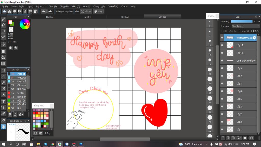261x147 pixels.
Task: Open the Pha trộn blend mode dropdown
Action: (245, 26)
